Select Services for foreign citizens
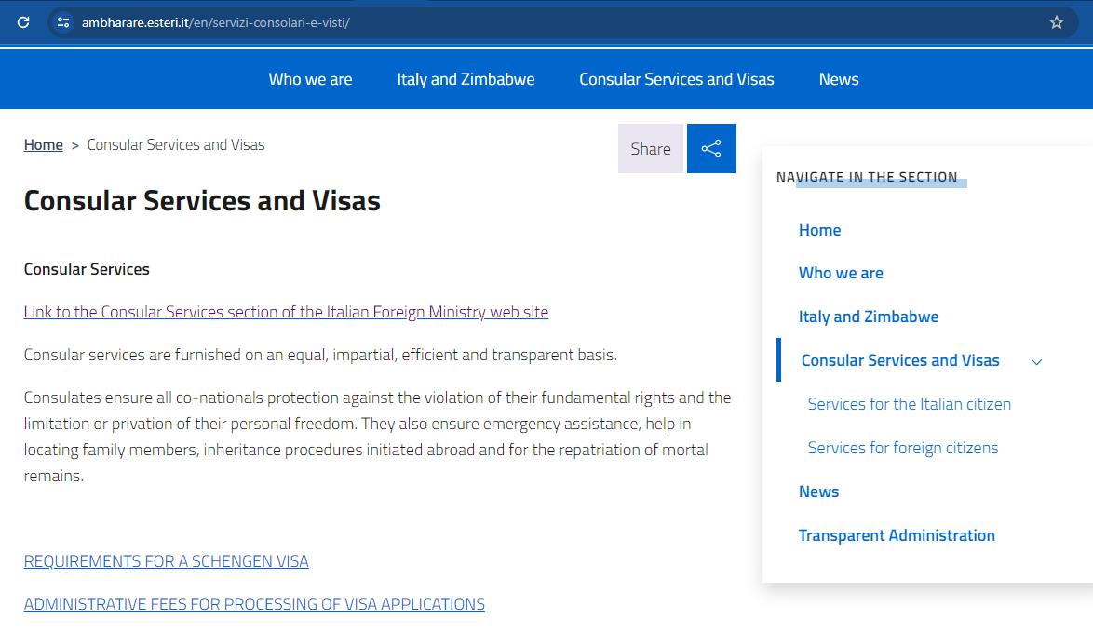 [902, 447]
